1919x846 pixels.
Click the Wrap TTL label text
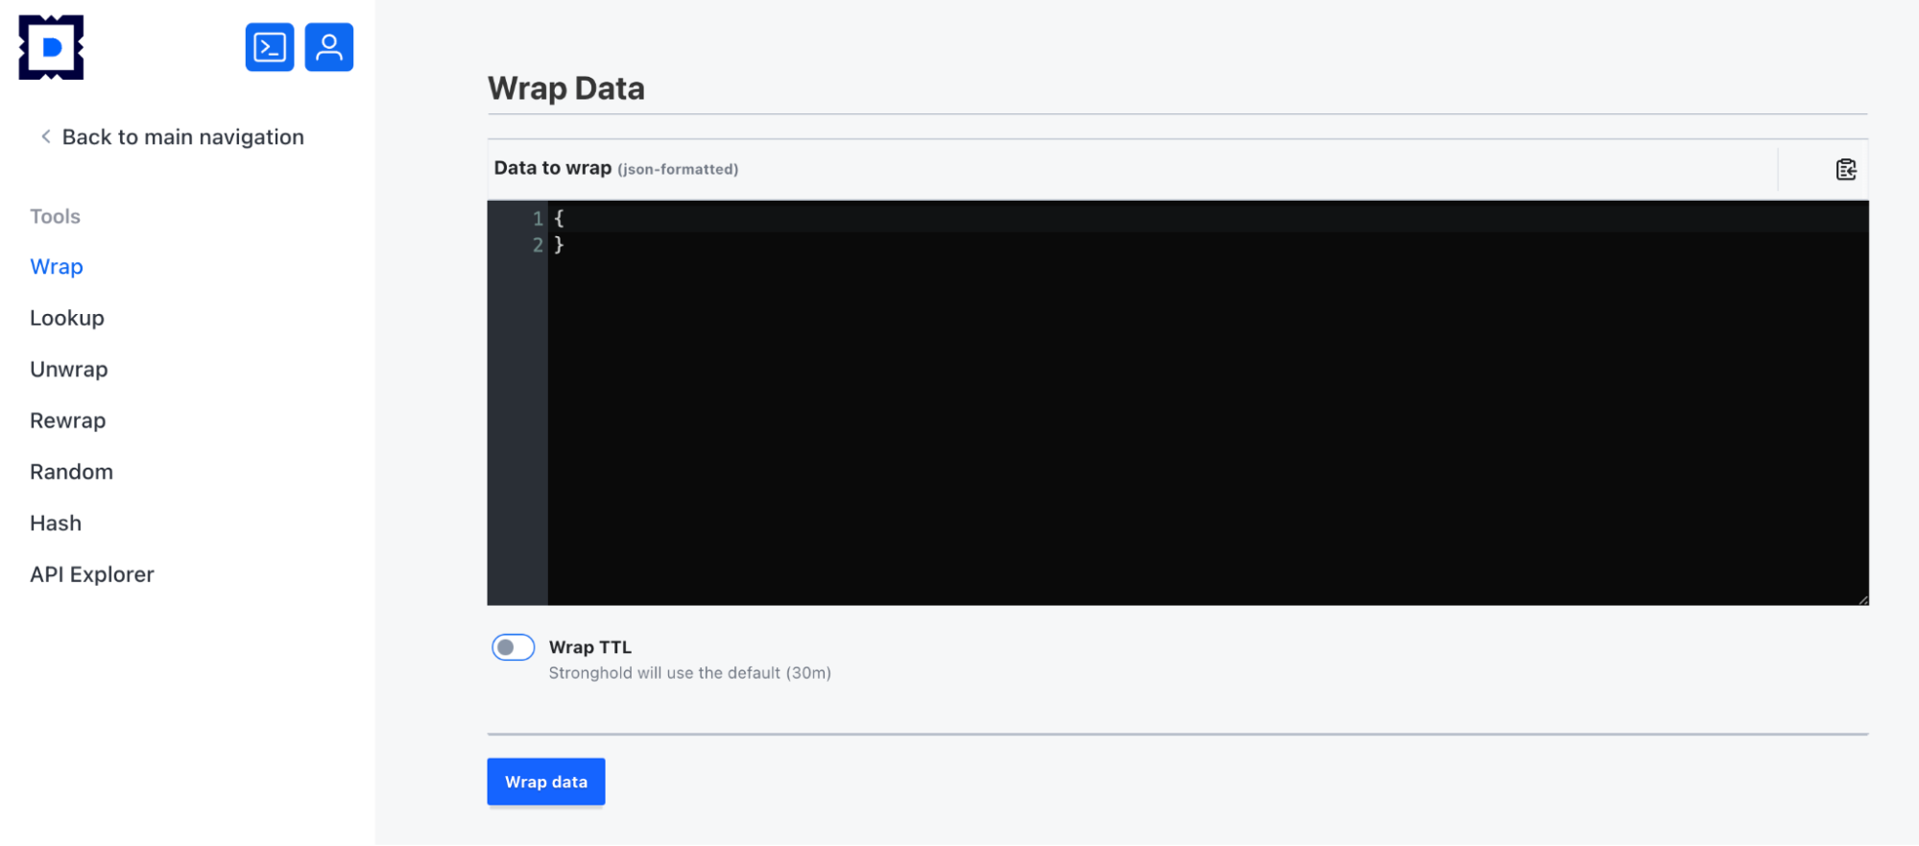589,647
